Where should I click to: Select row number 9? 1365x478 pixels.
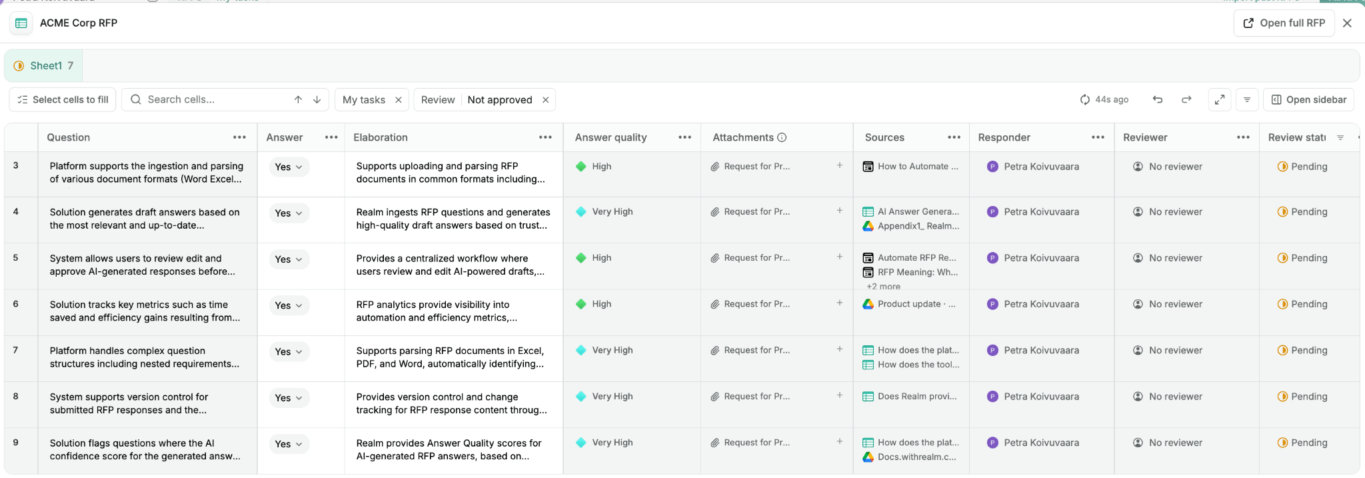(x=16, y=443)
